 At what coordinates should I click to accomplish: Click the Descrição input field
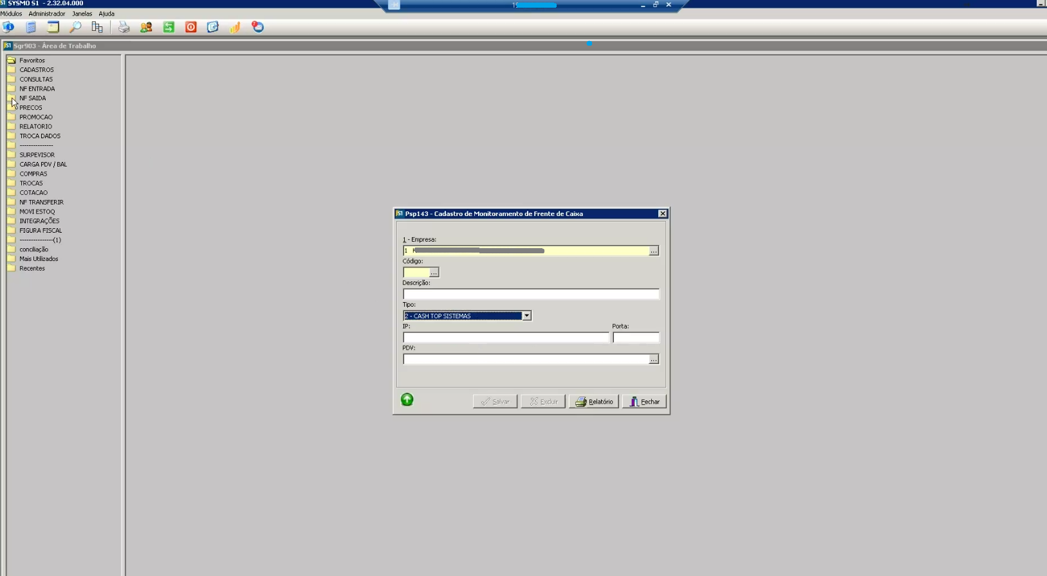coord(530,294)
